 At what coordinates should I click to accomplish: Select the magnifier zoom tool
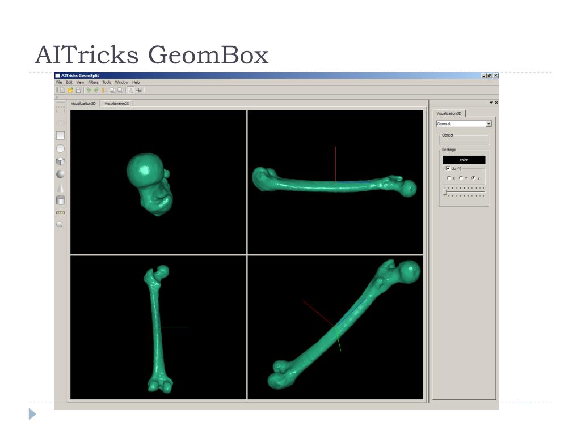(60, 225)
